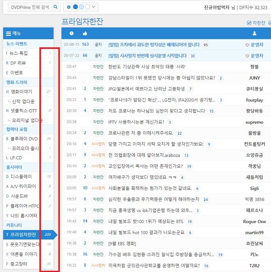Open post 내일 빌보드 hot 100 결과가 나오는군요
Viewport: 271px width, 272px height.
point(146,233)
